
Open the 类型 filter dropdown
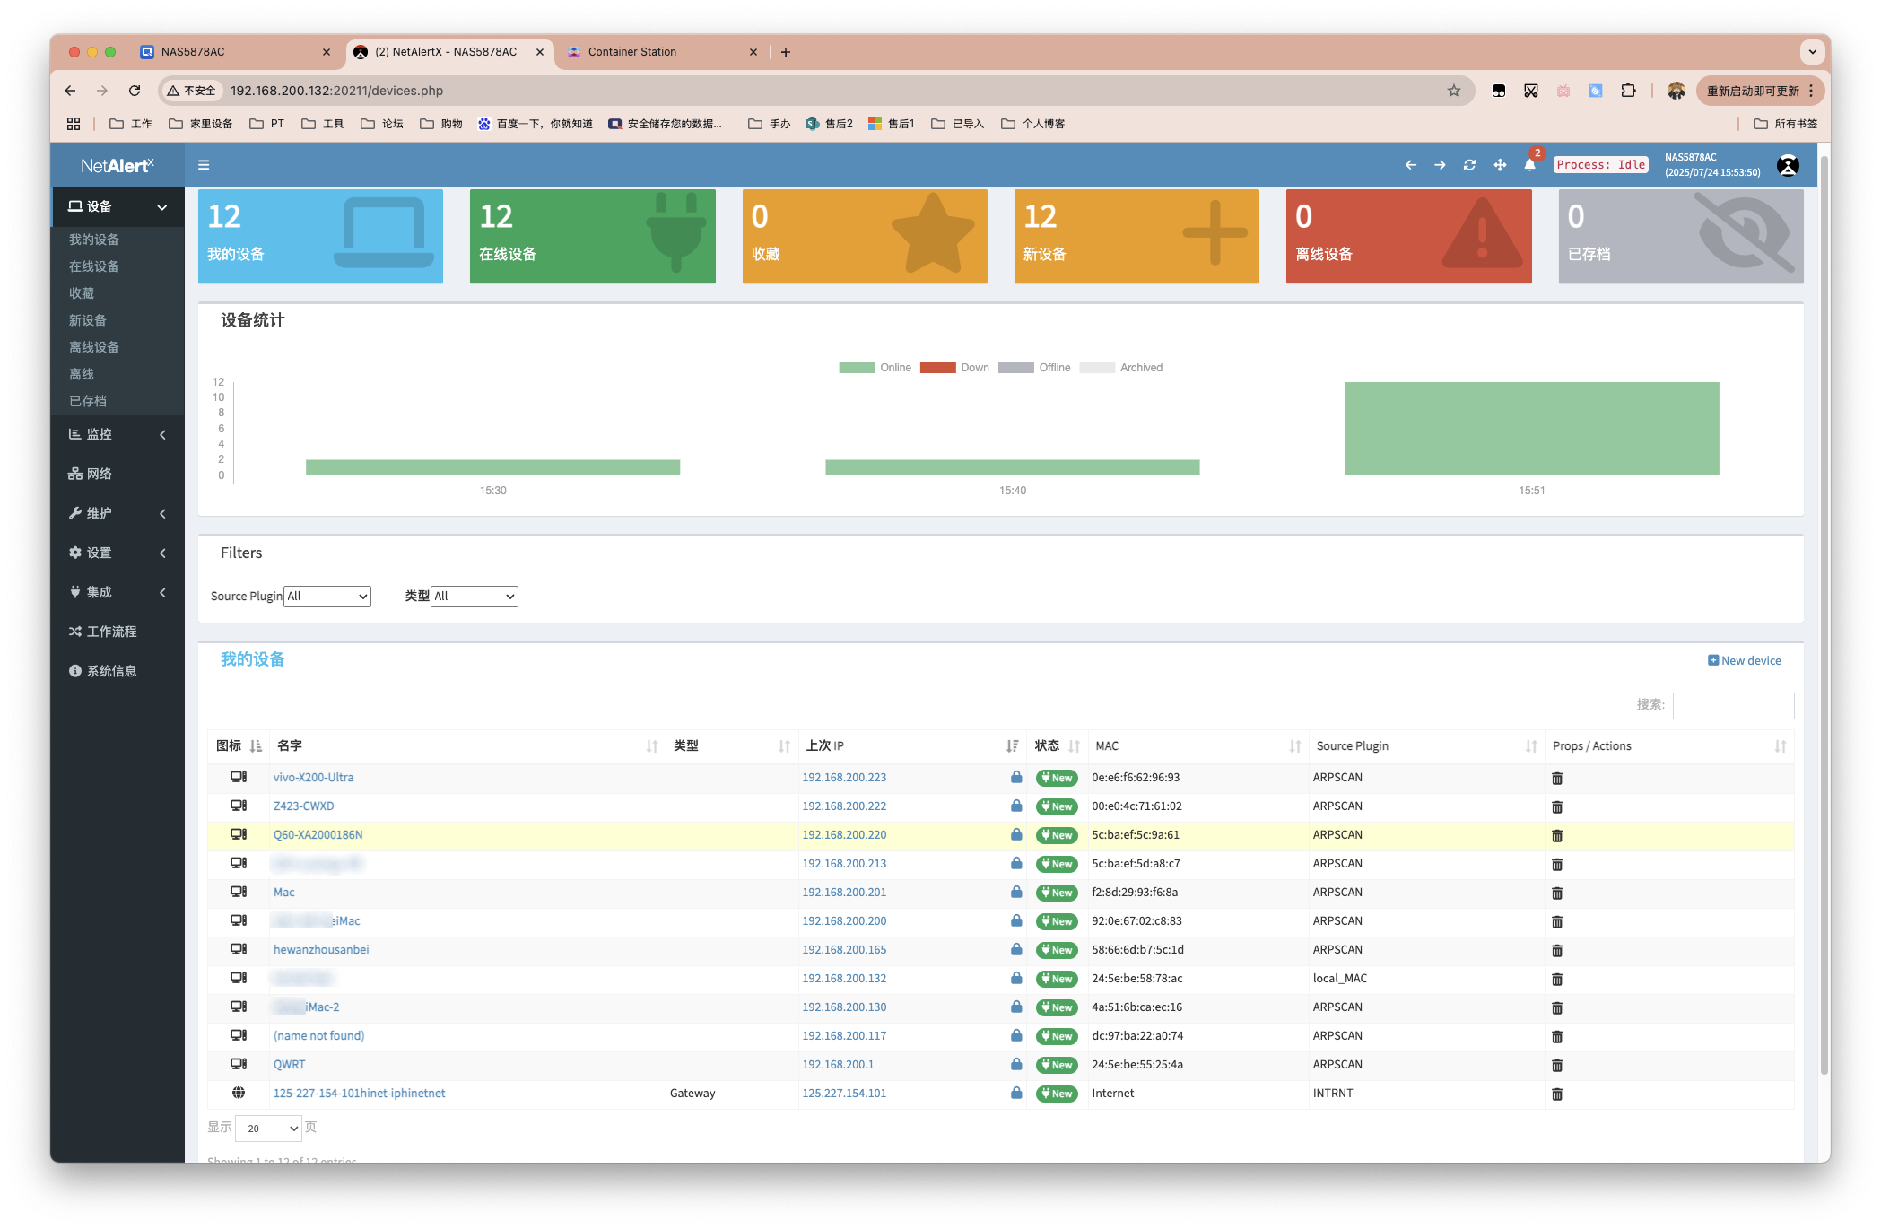pos(475,597)
